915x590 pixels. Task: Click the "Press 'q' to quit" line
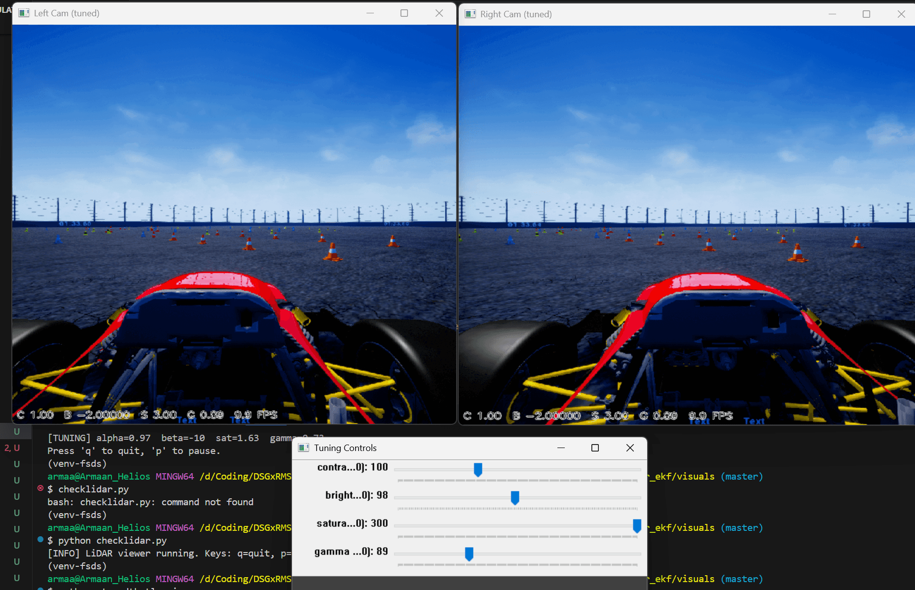tap(134, 451)
